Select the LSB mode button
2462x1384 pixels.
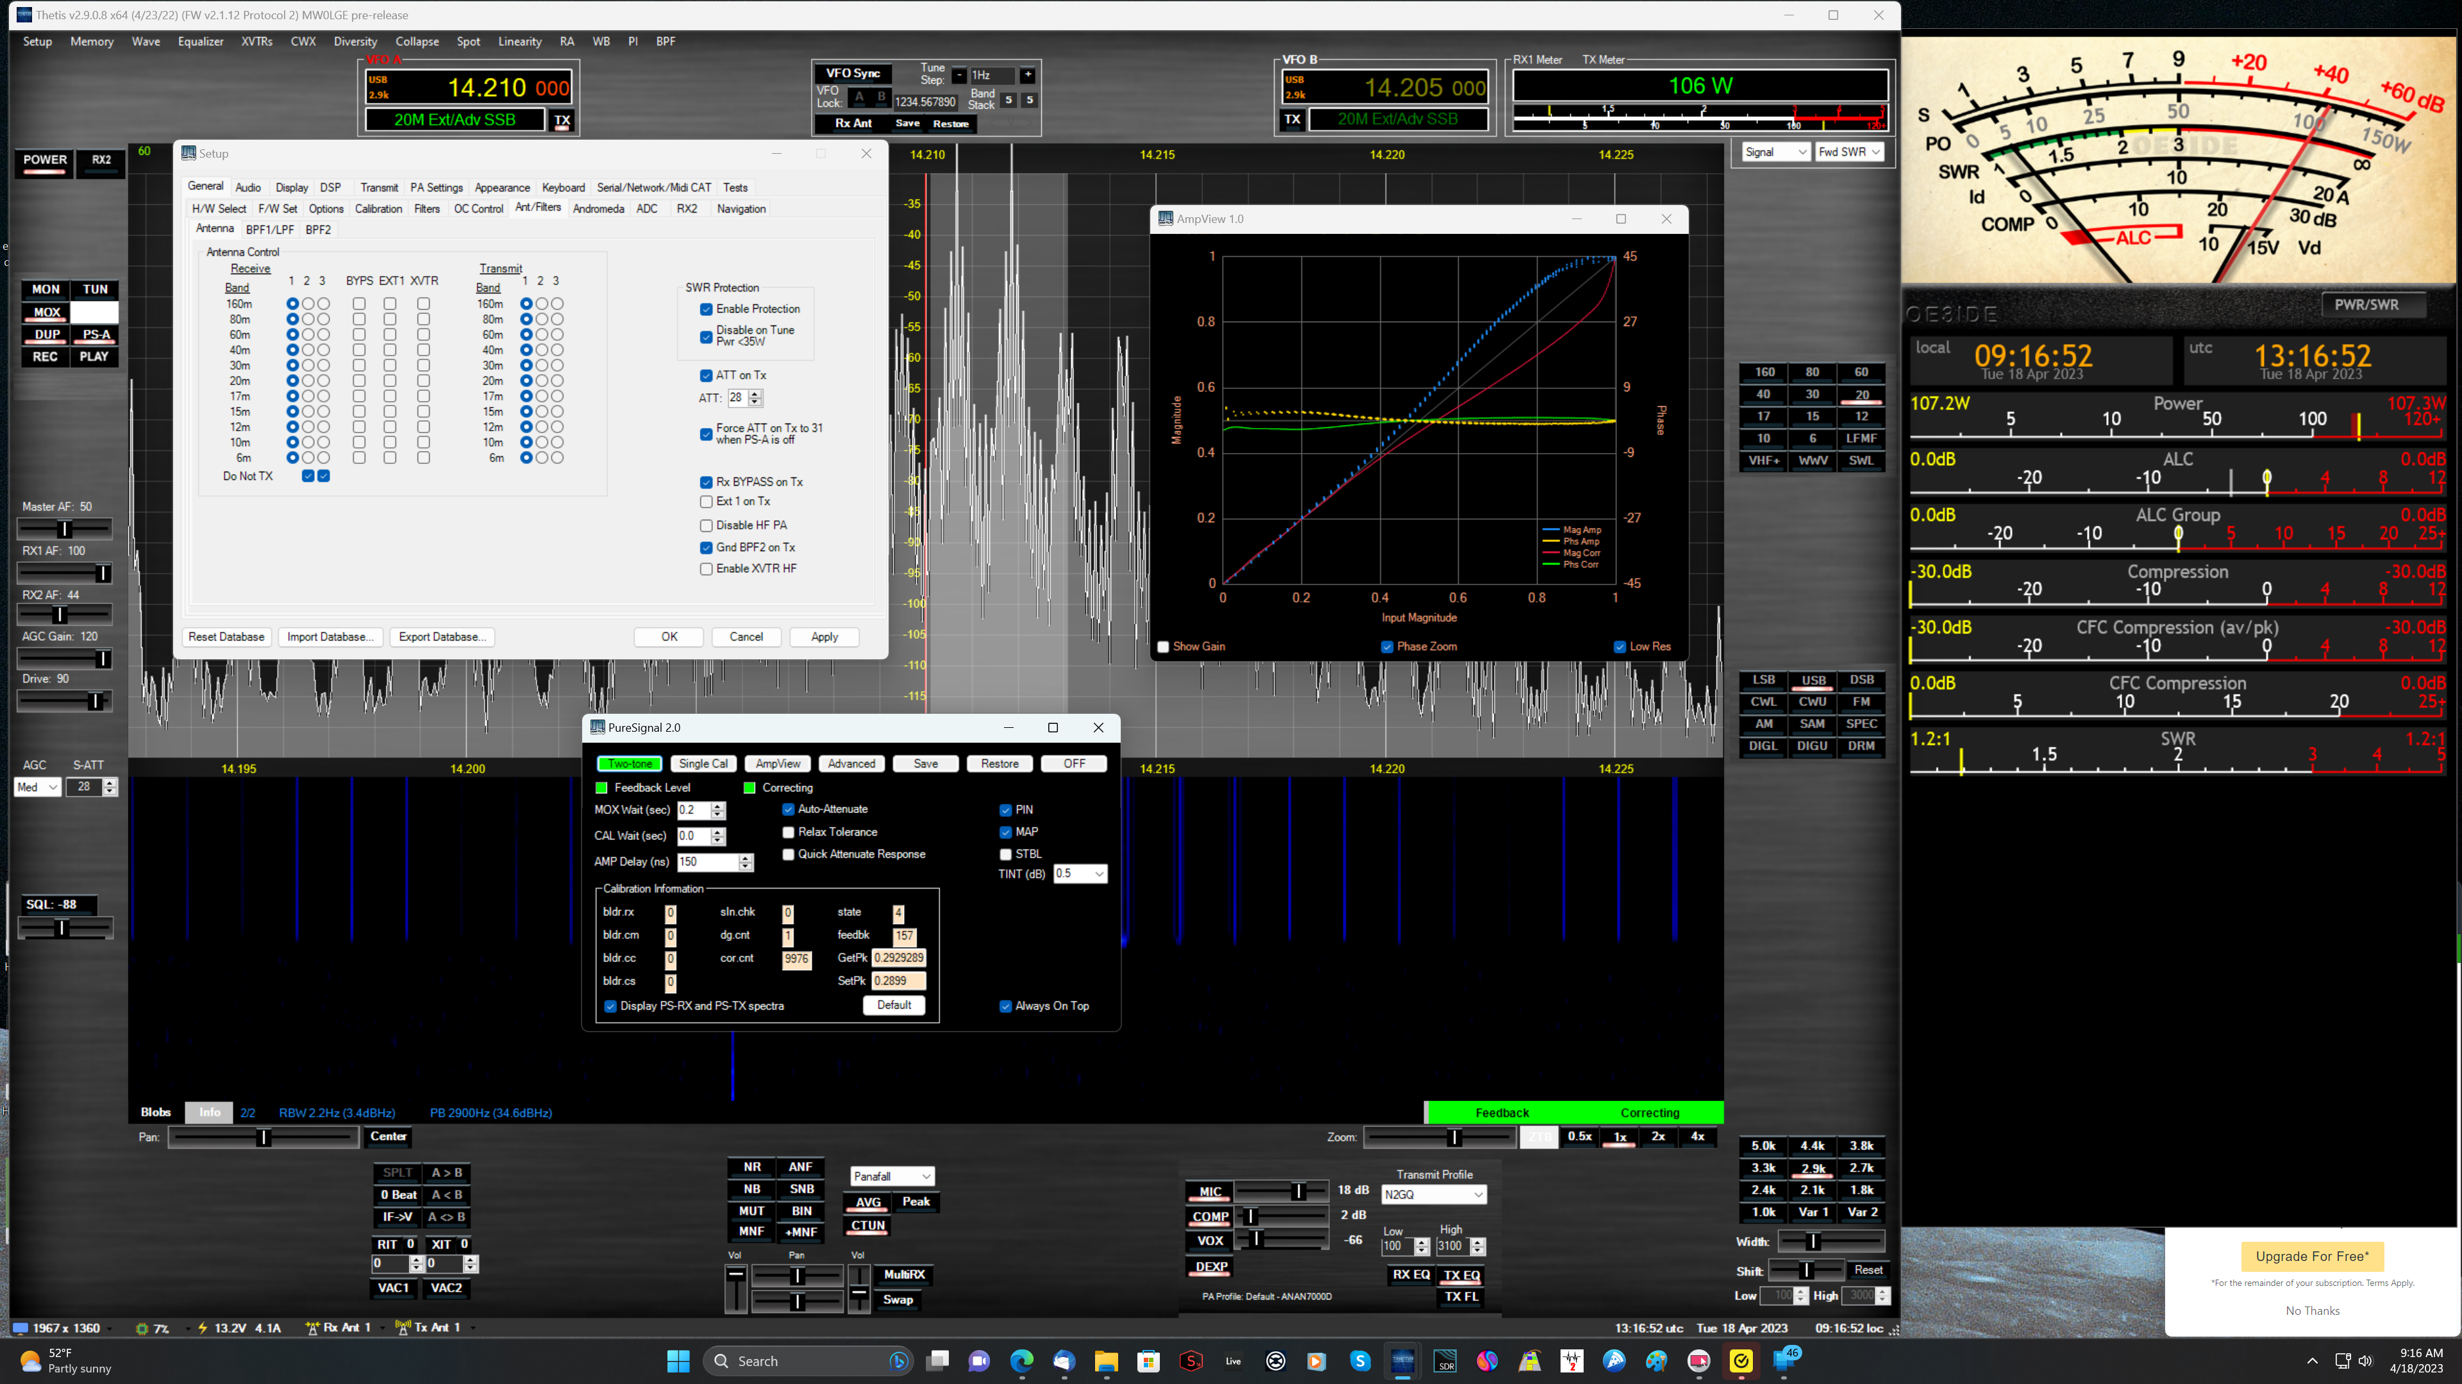1763,680
